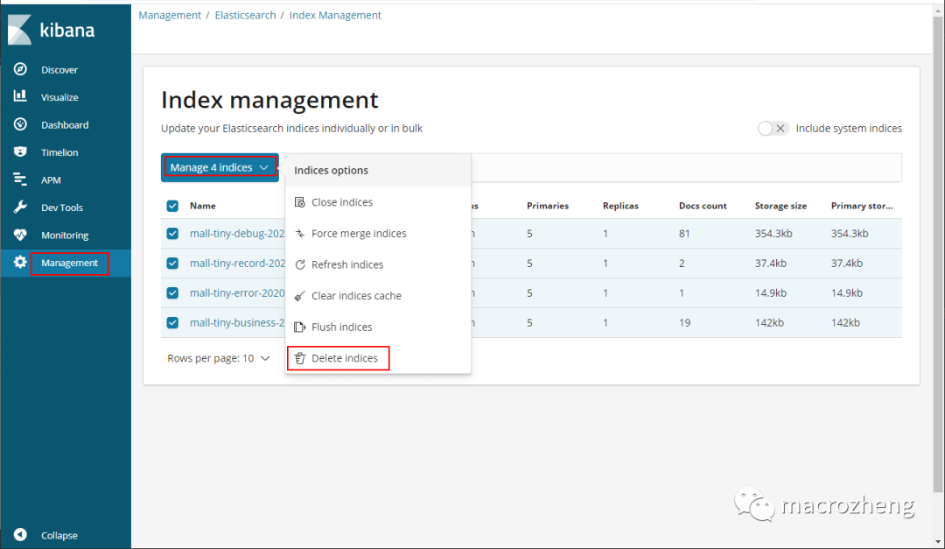Open Dashboard via gauge icon
The image size is (945, 549).
coord(20,124)
